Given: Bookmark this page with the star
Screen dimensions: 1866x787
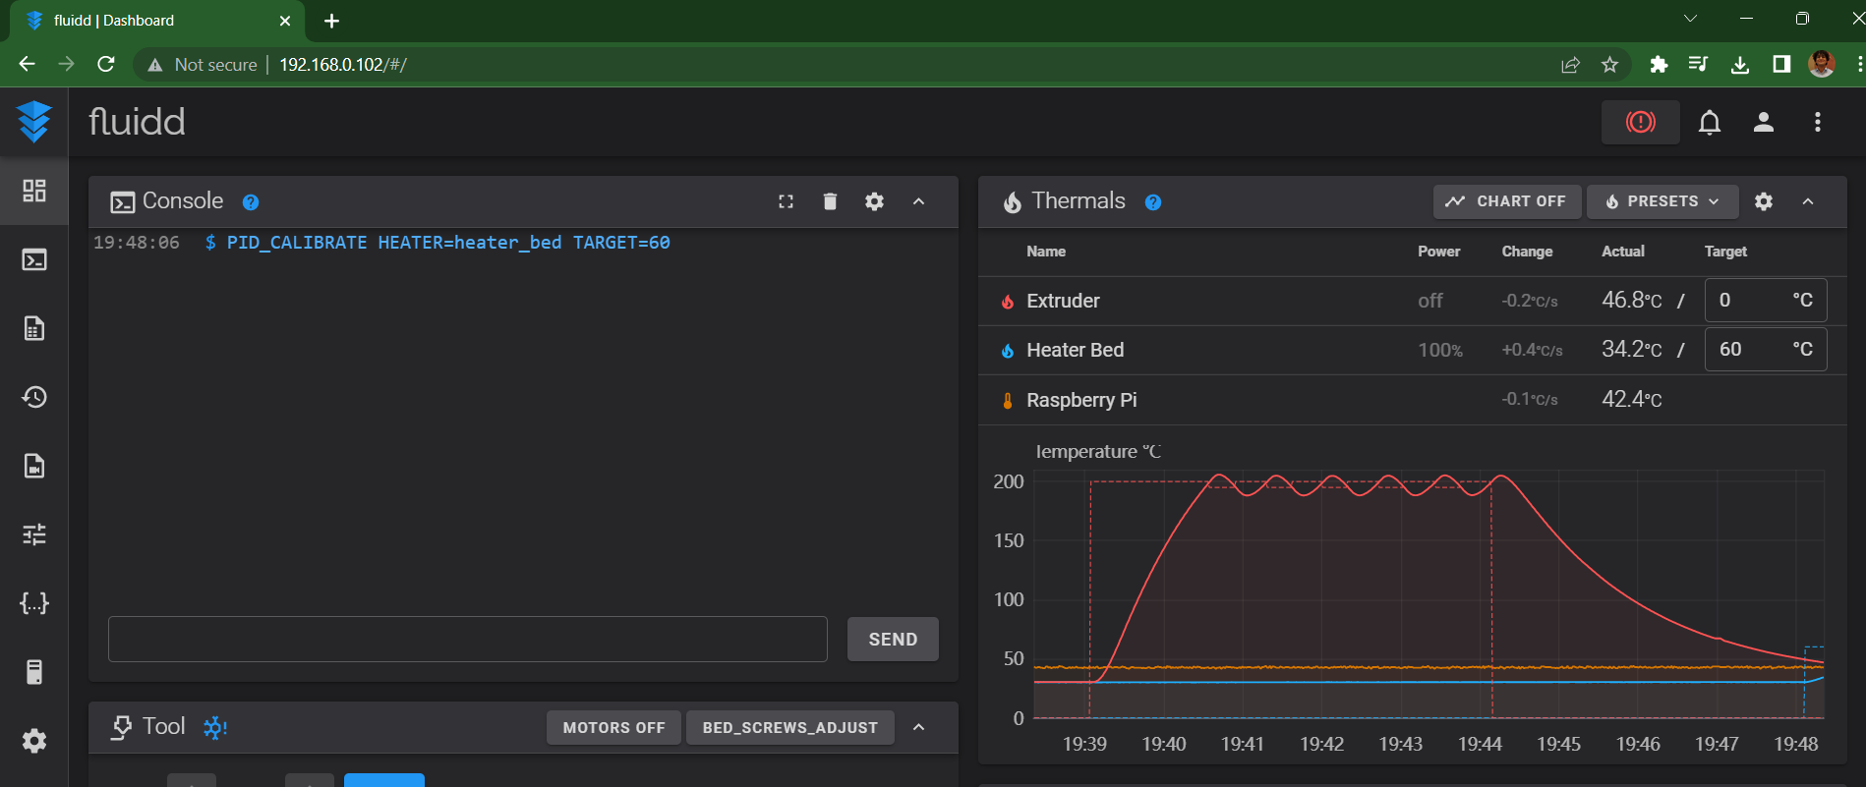Looking at the screenshot, I should [1609, 65].
